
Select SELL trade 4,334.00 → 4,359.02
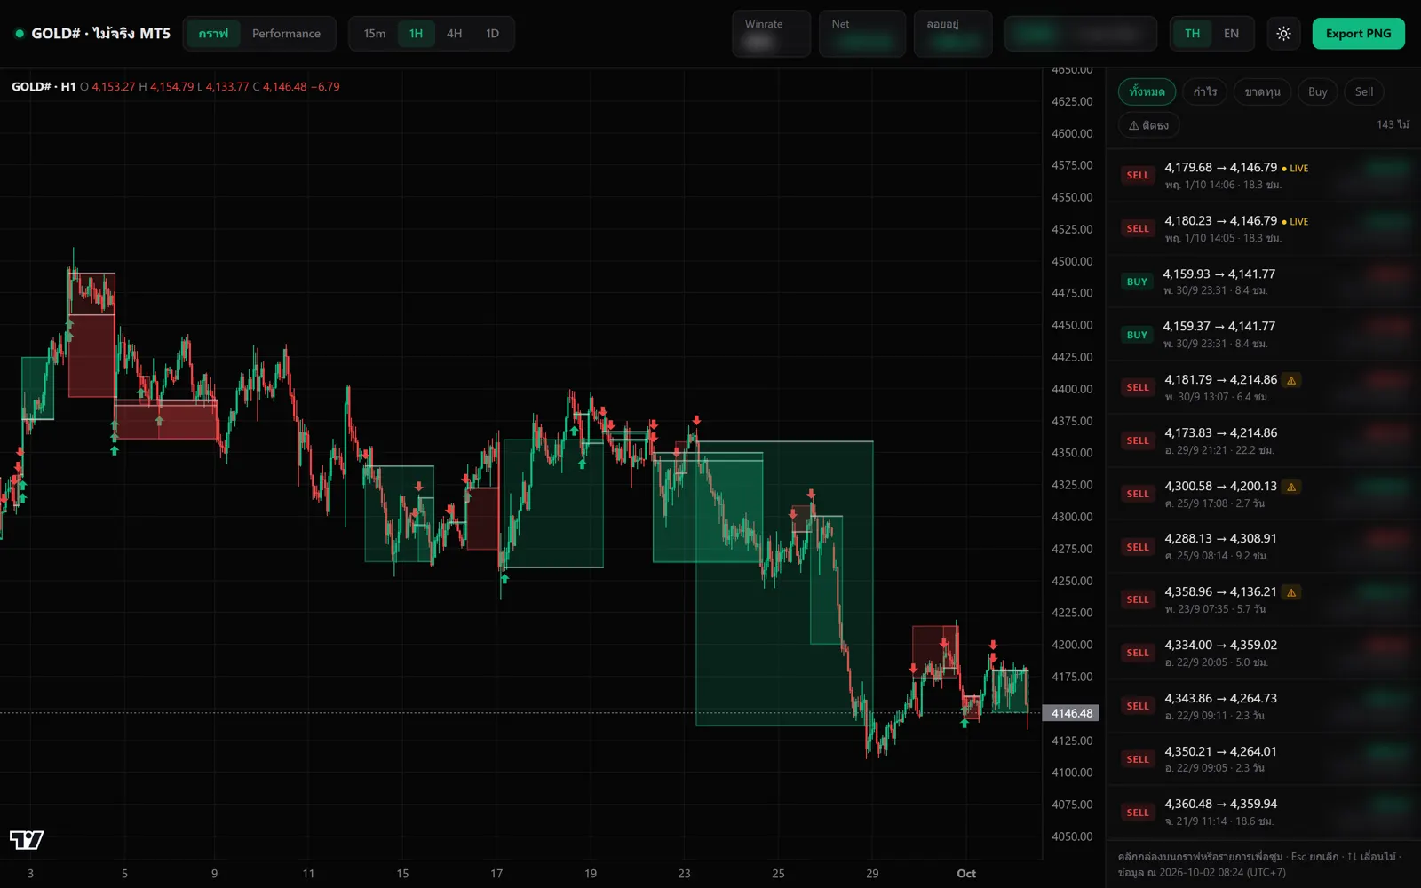point(1263,654)
